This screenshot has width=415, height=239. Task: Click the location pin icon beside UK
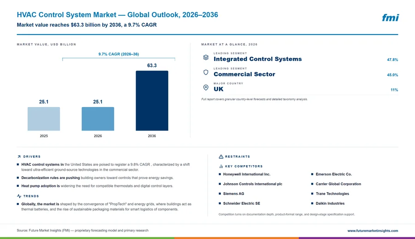click(206, 88)
